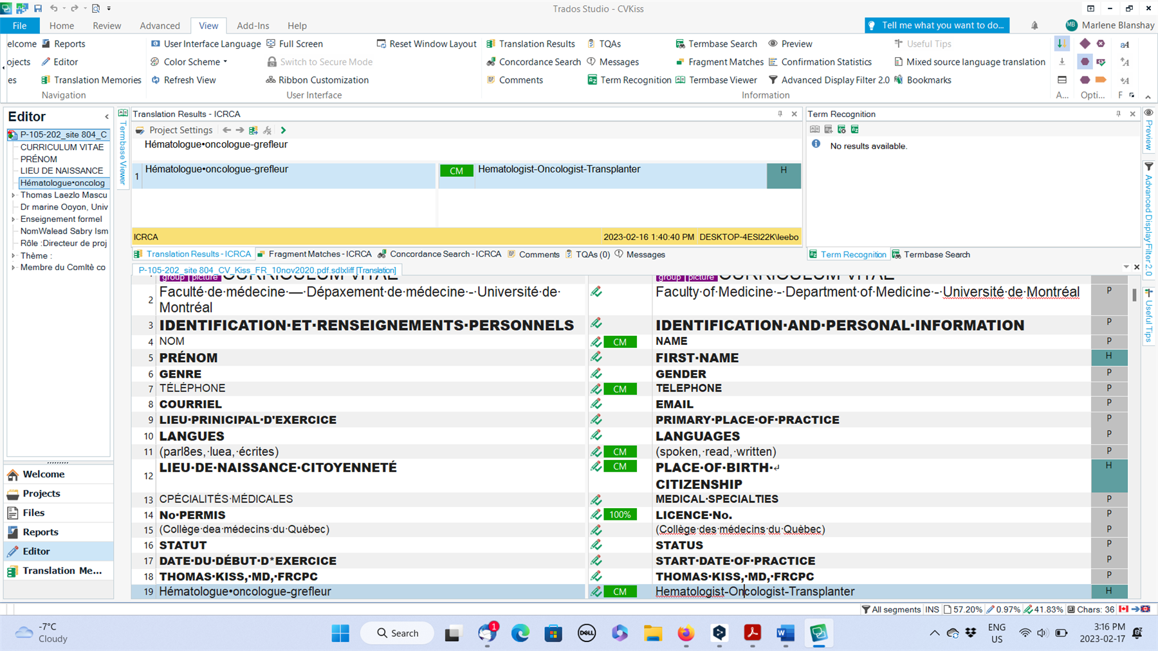Open the Quick Access Toolbar customize dropdown
The width and height of the screenshot is (1158, 651).
109,8
